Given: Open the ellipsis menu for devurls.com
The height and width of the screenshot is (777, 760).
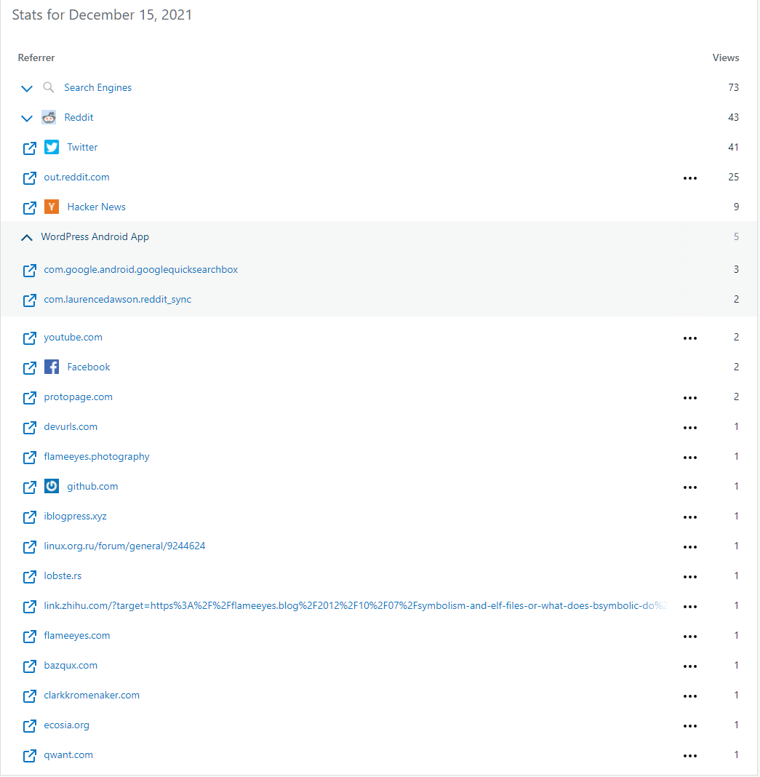Looking at the screenshot, I should pyautogui.click(x=689, y=427).
